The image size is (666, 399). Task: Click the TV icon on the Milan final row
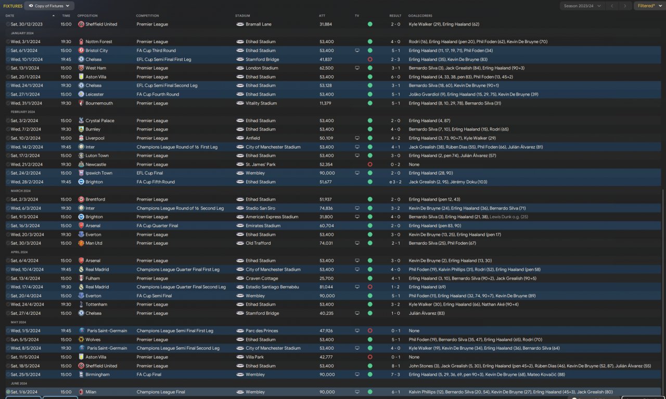click(x=357, y=392)
